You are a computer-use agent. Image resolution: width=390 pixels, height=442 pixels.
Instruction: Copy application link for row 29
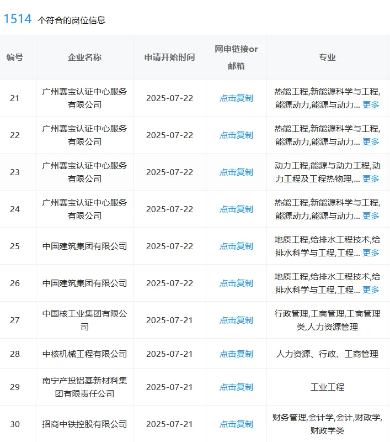pyautogui.click(x=236, y=387)
